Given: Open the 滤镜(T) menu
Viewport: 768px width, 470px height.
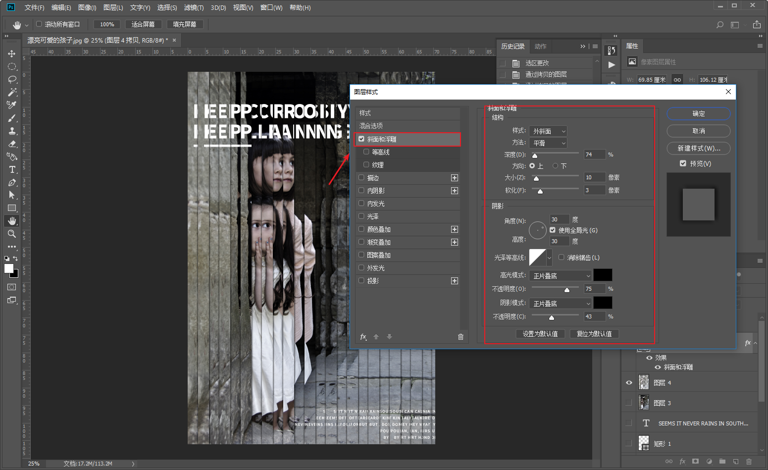Looking at the screenshot, I should 194,8.
